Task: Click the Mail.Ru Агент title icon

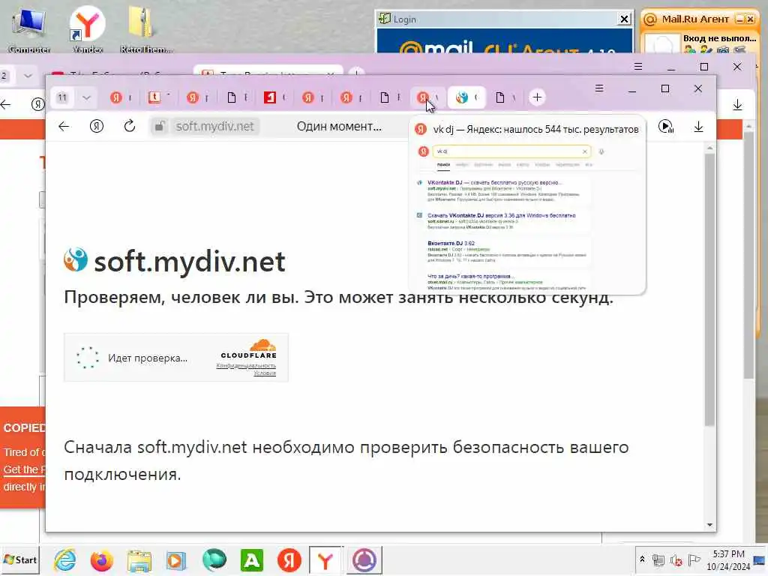Action: tap(650, 19)
